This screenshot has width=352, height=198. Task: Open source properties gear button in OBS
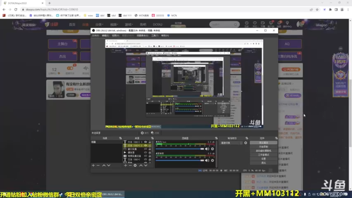[x=145, y=133]
